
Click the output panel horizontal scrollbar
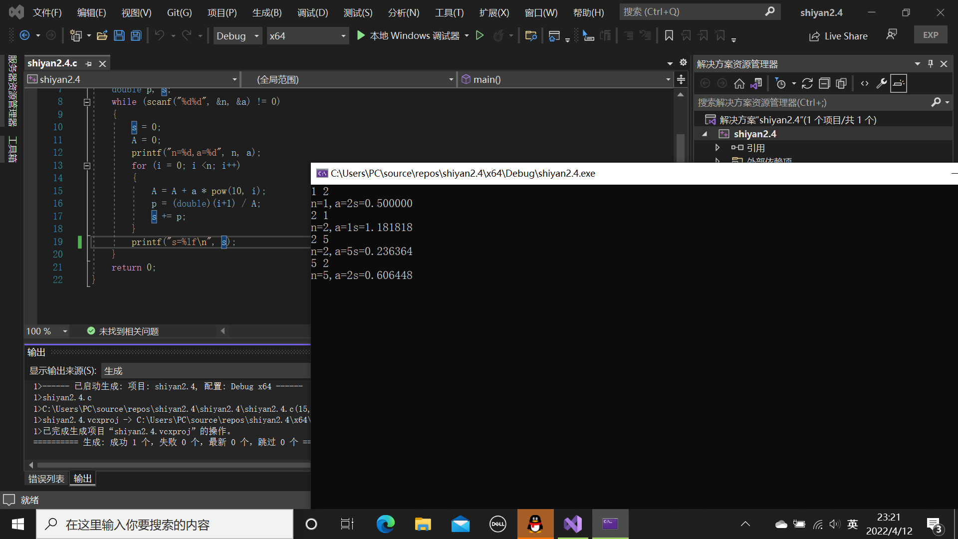click(170, 465)
